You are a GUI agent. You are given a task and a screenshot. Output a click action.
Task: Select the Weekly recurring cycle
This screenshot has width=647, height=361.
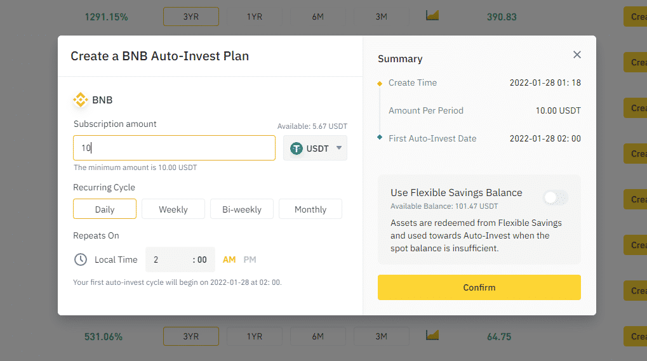pos(173,209)
